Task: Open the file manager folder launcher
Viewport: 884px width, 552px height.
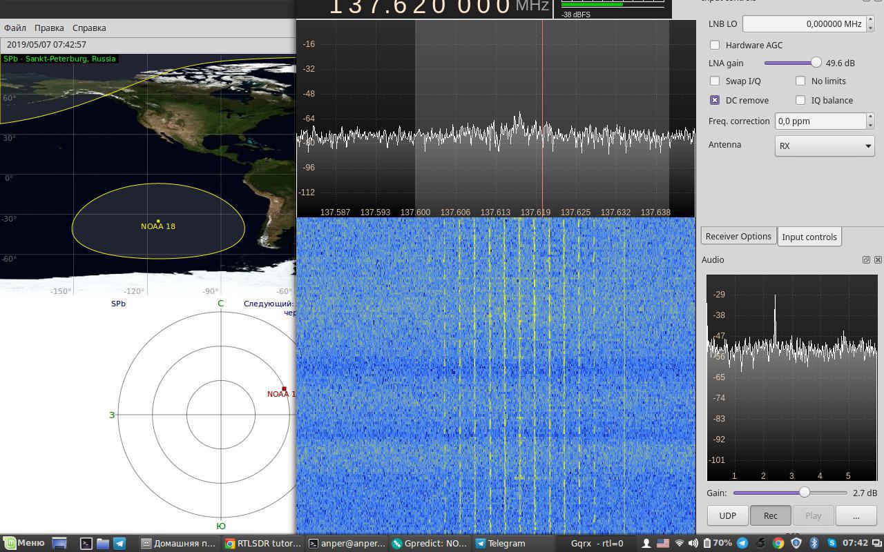Action: pos(103,544)
